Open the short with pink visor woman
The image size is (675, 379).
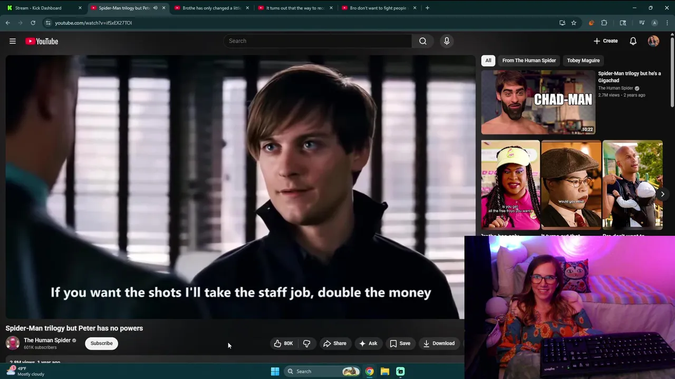click(x=510, y=184)
